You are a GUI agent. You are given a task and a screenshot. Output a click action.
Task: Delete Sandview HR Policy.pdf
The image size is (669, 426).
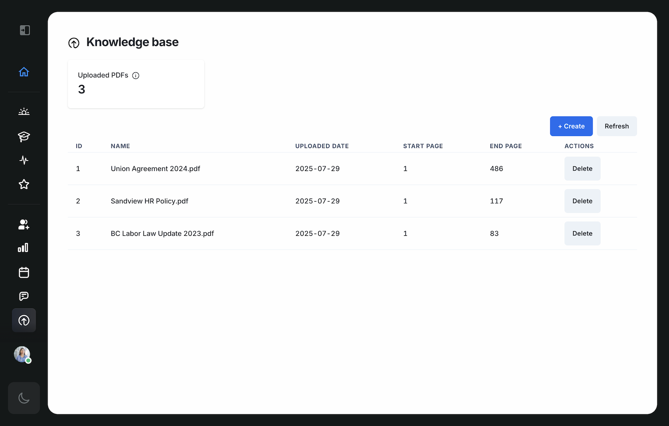coord(582,201)
